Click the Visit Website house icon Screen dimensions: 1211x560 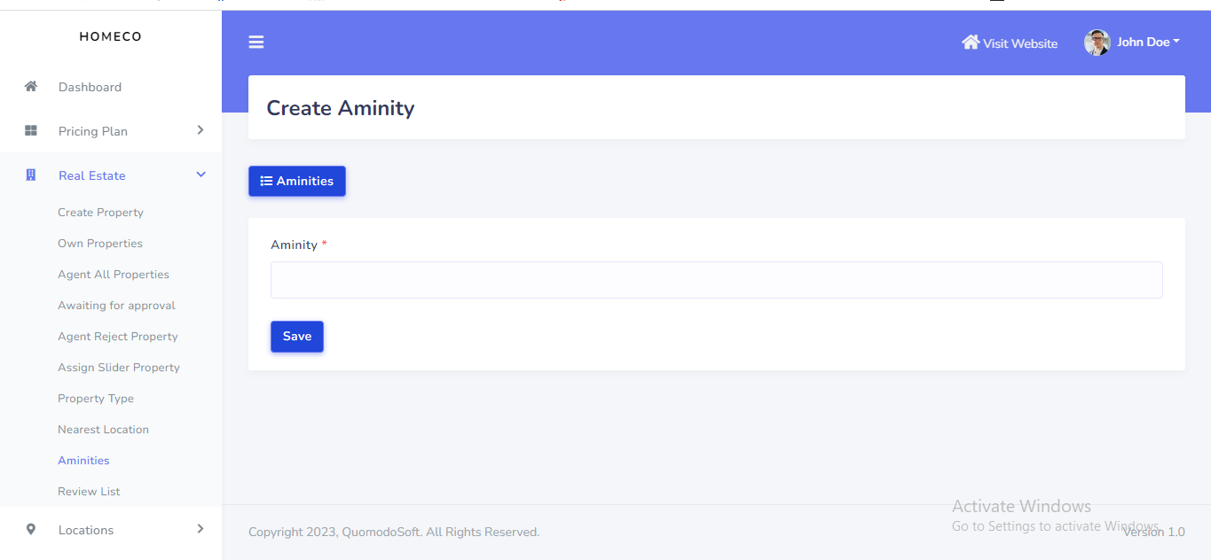click(x=971, y=43)
